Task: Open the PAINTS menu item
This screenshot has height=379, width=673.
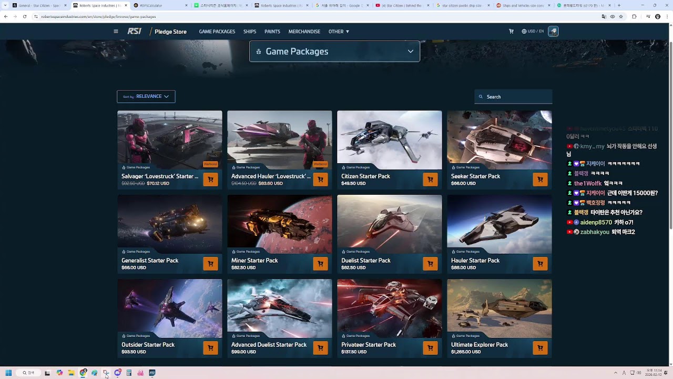Action: click(x=272, y=32)
